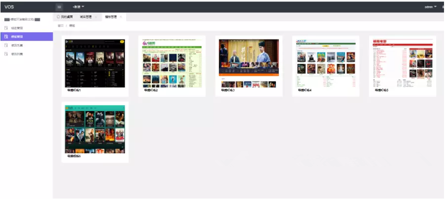Open the sidebar entry above the highlighted one
Screen dimensions: 445x199
[x=27, y=28]
